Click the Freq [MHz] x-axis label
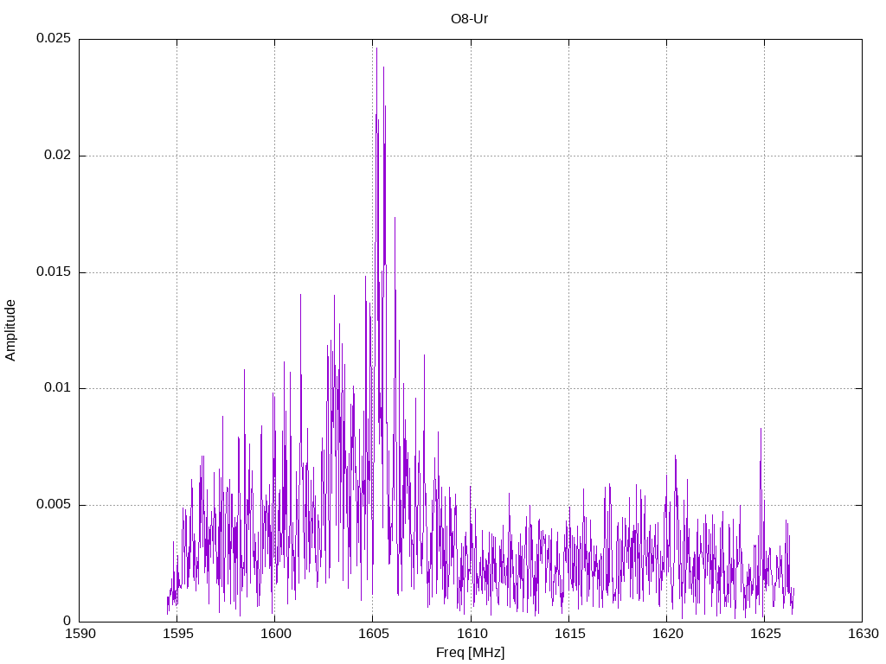 coord(470,653)
